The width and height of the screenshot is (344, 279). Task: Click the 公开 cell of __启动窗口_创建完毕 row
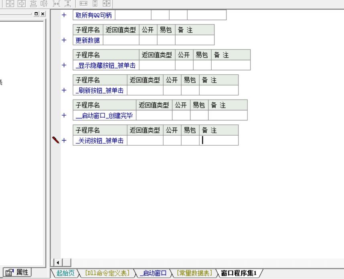181,115
